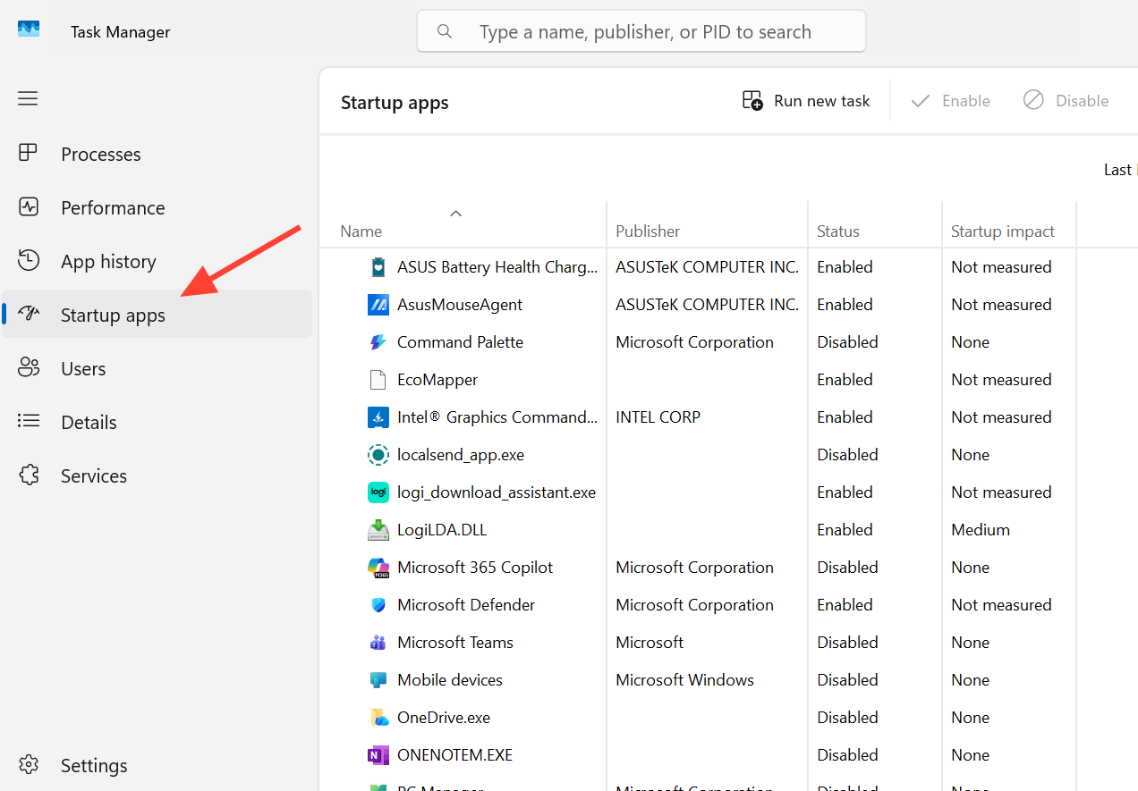Click the Microsoft 365 Copilot icon
Viewport: 1138px width, 791px height.
pyautogui.click(x=378, y=568)
